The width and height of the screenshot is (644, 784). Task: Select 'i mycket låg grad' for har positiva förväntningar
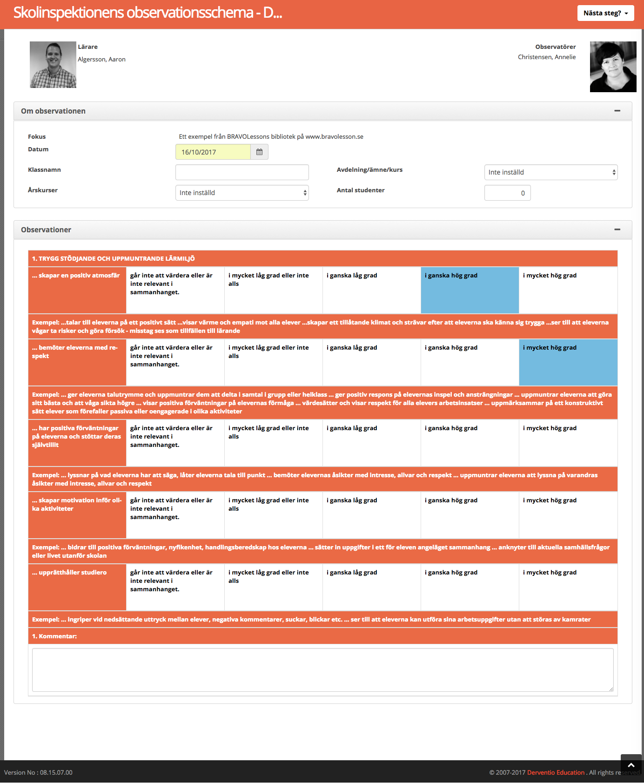click(274, 443)
